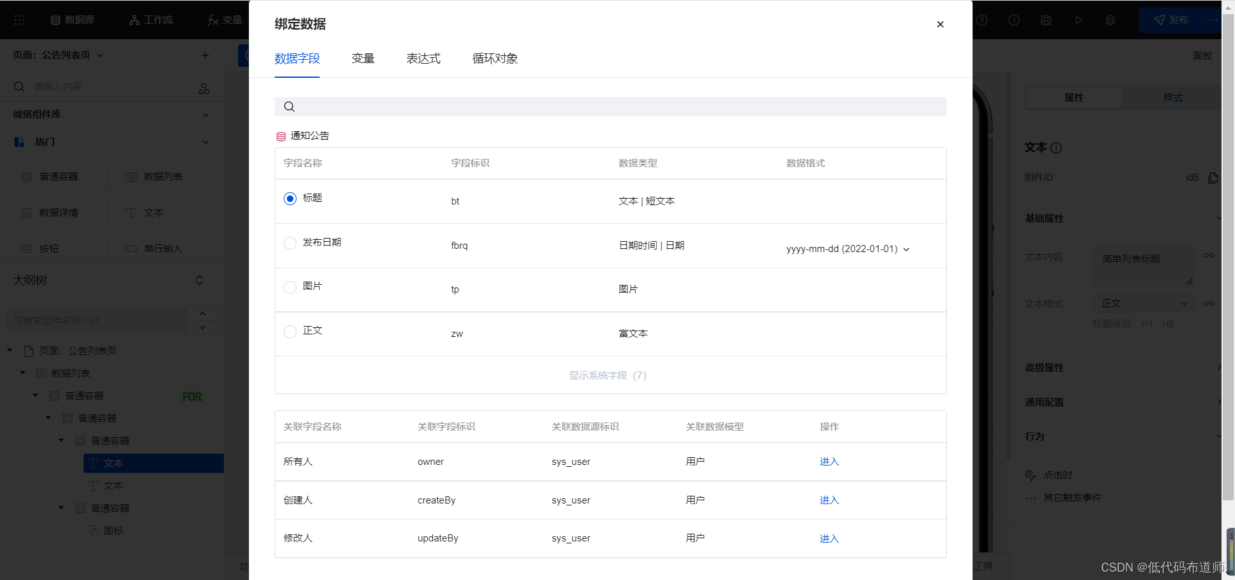1235x580 pixels.
Task: Switch to the 属性 tab in right panel
Action: tap(1074, 98)
